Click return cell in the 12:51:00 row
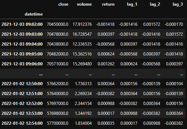The image size is (187, 129). (x=105, y=94)
